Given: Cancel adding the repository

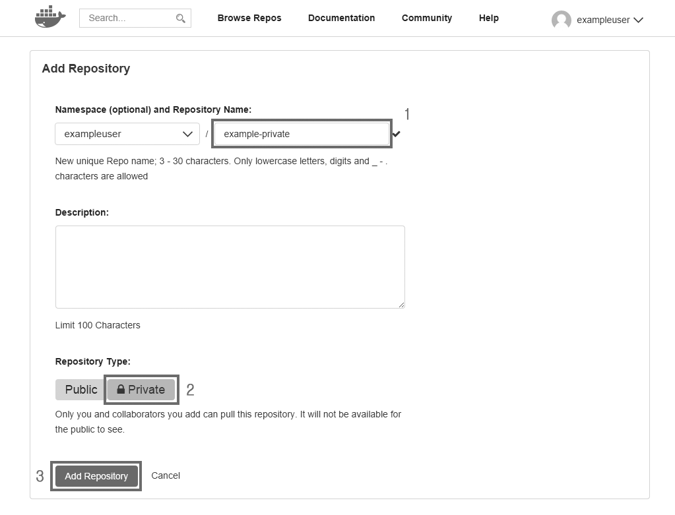Looking at the screenshot, I should [165, 475].
